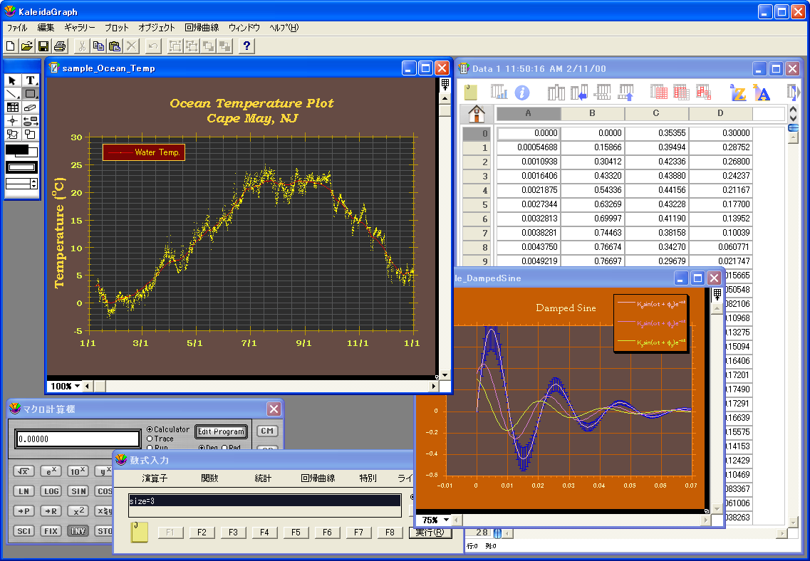Click the foreground/background color swatch in toolbox
This screenshot has height=561, width=810.
click(21, 151)
